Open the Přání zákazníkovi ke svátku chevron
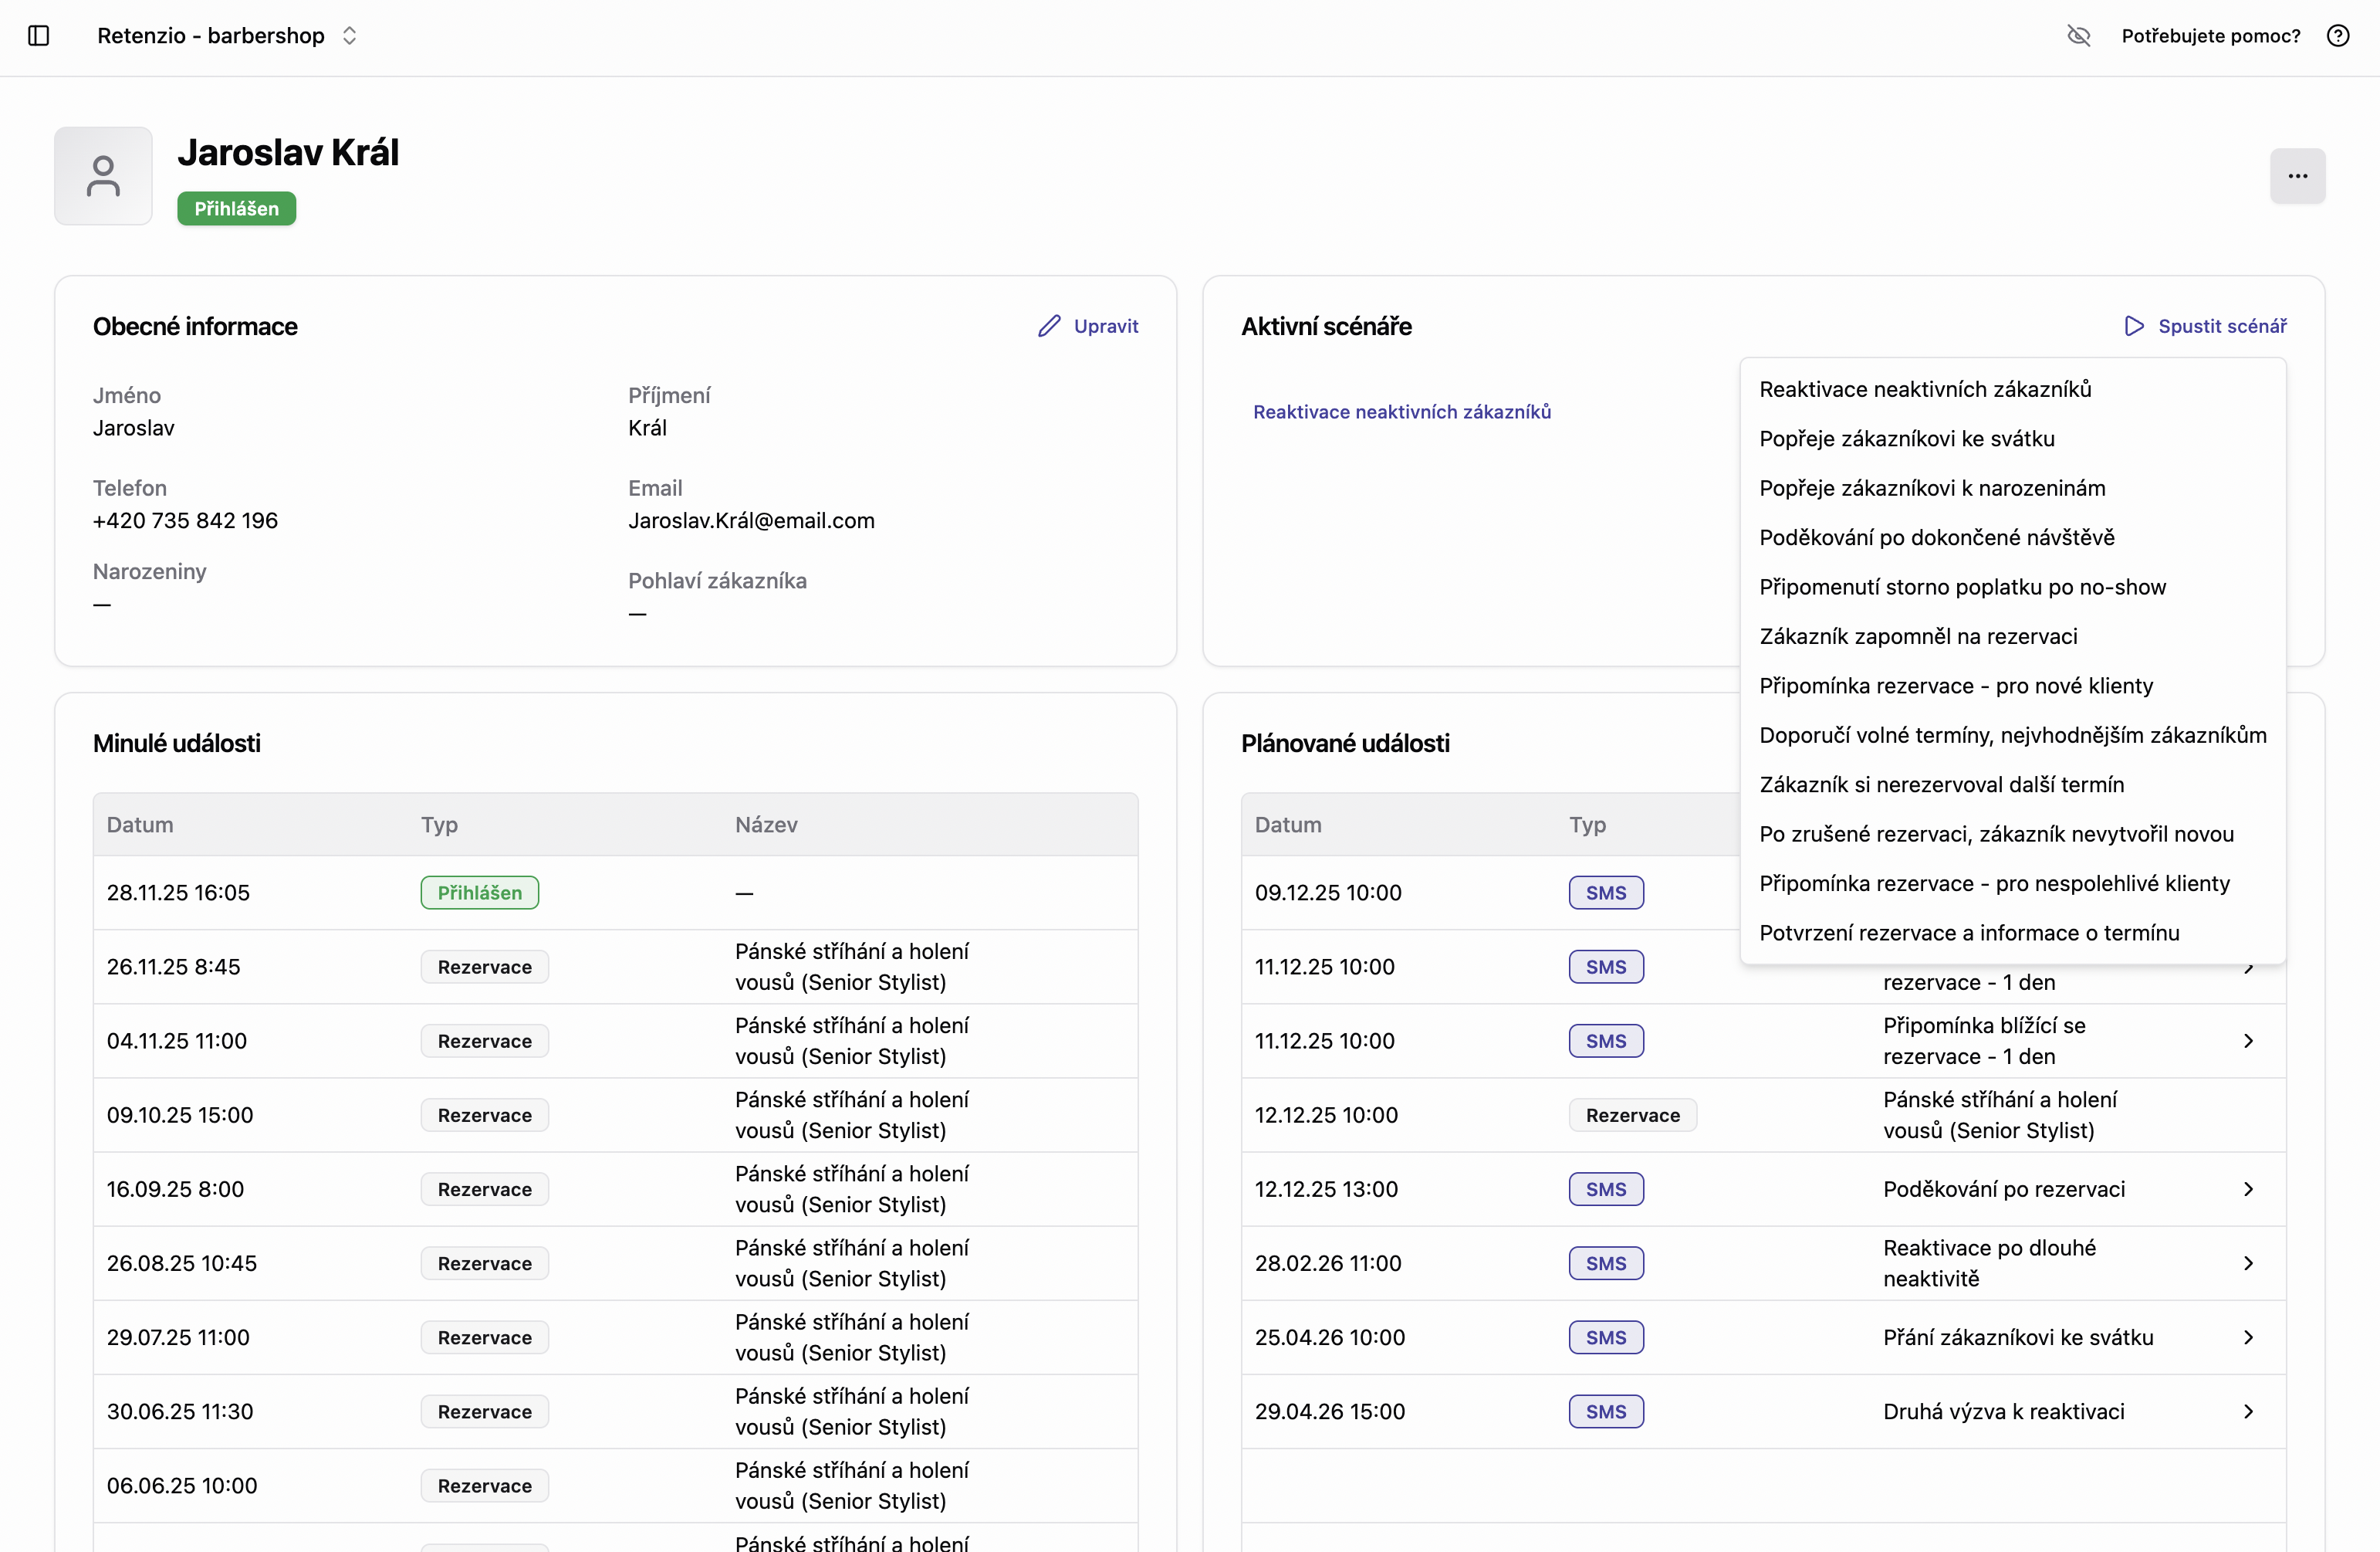This screenshot has width=2380, height=1552. pos(2248,1337)
